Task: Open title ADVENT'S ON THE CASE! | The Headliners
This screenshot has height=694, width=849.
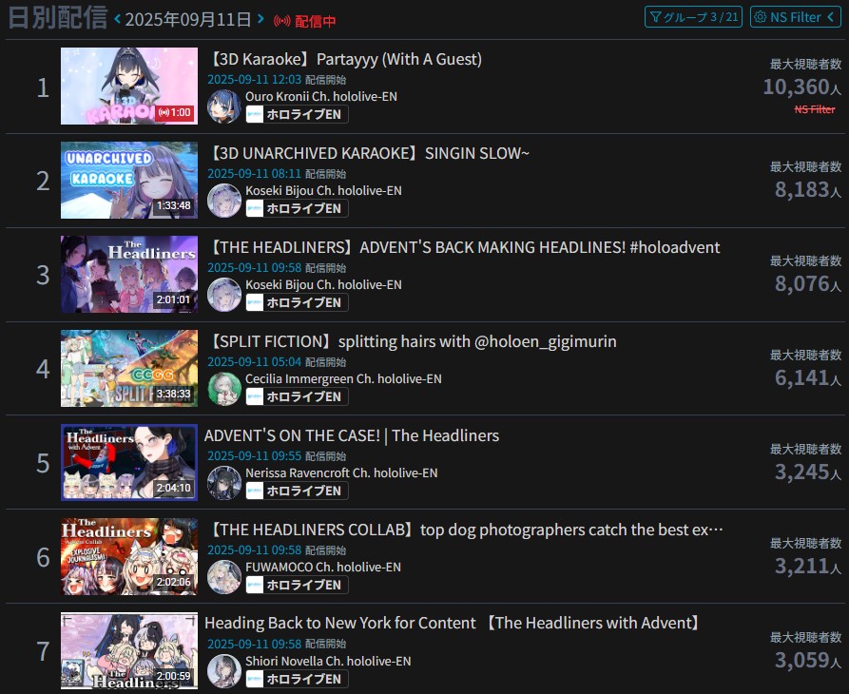Action: (x=352, y=435)
